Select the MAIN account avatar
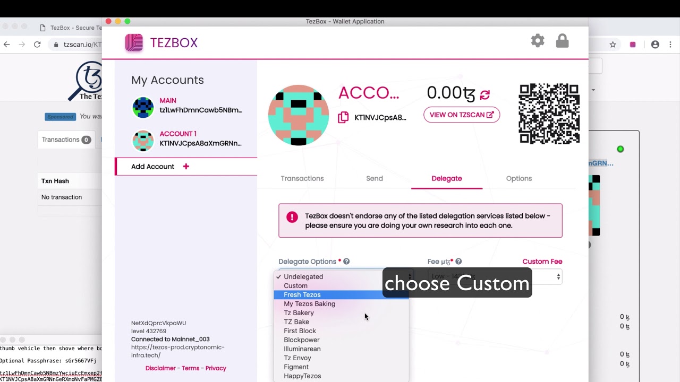680x382 pixels. coord(143,107)
